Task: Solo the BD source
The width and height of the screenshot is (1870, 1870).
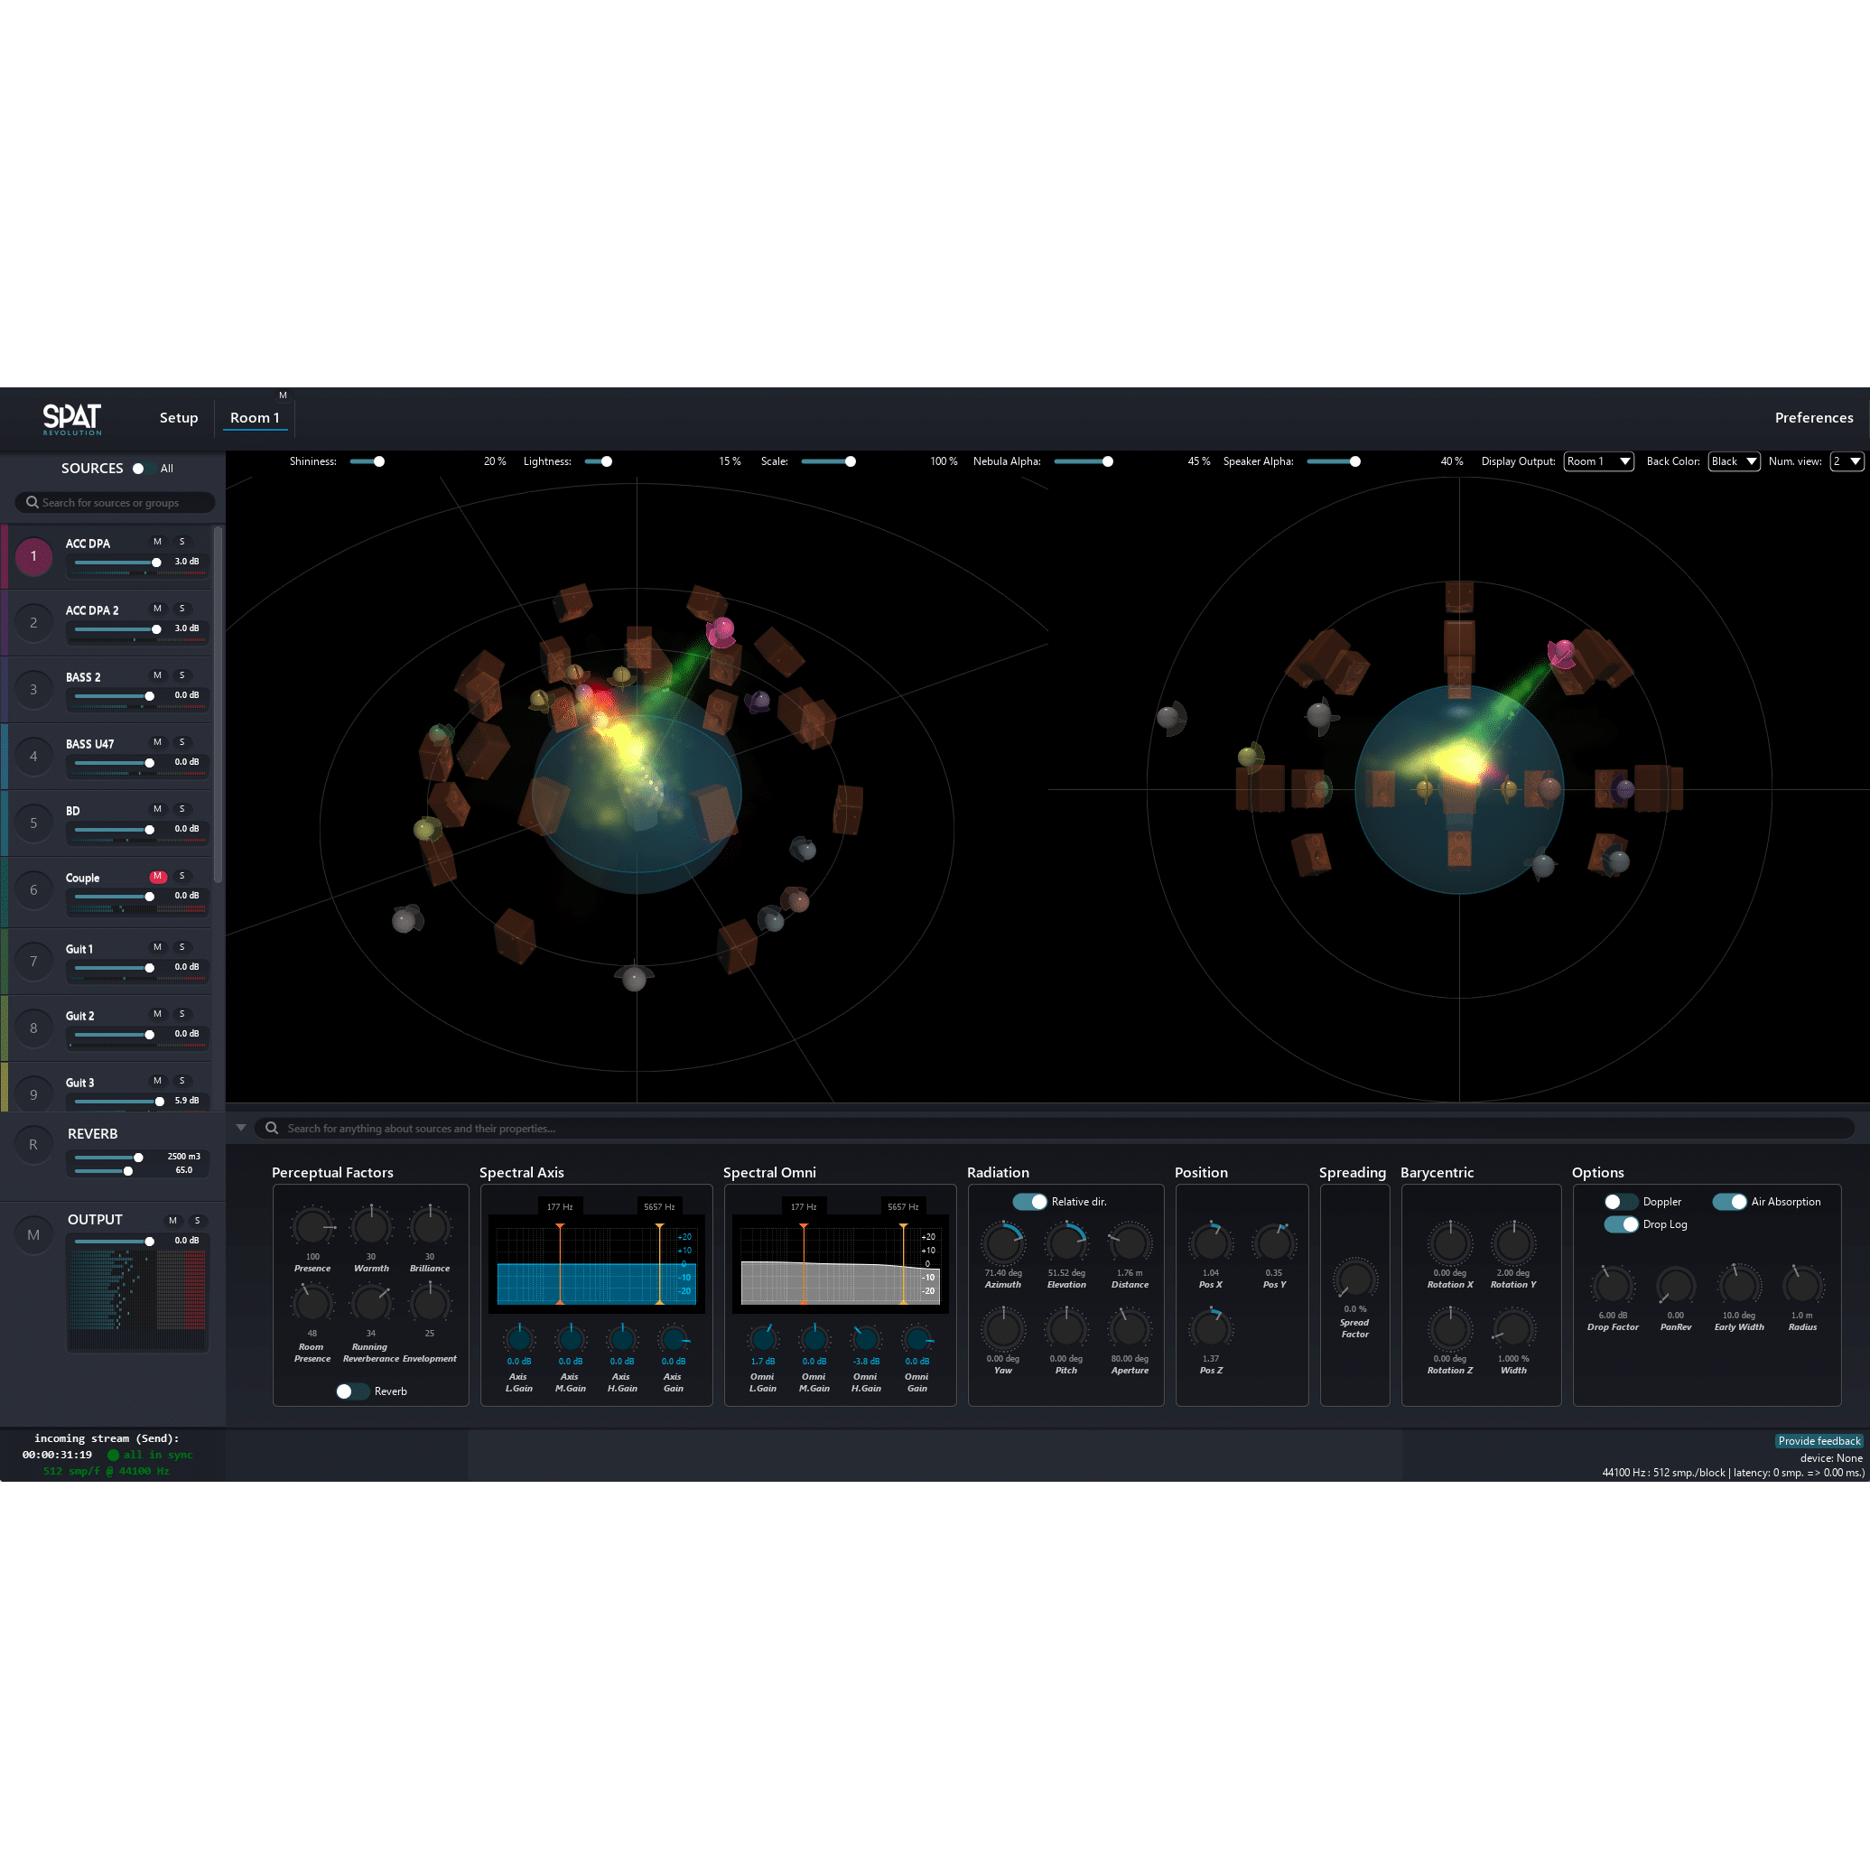Action: [x=182, y=808]
